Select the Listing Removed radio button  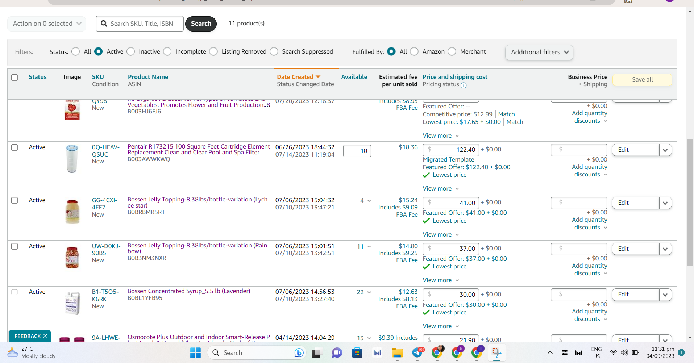pos(214,51)
